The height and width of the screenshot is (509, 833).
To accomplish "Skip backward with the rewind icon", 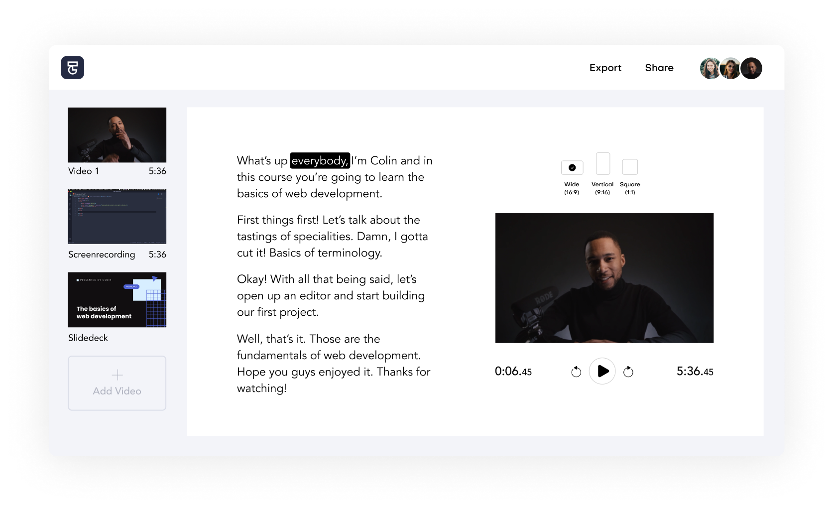I will 576,372.
